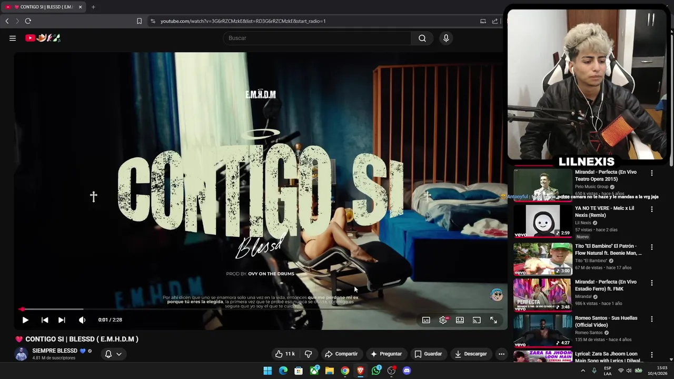Click the search input field Buscar

click(318, 38)
